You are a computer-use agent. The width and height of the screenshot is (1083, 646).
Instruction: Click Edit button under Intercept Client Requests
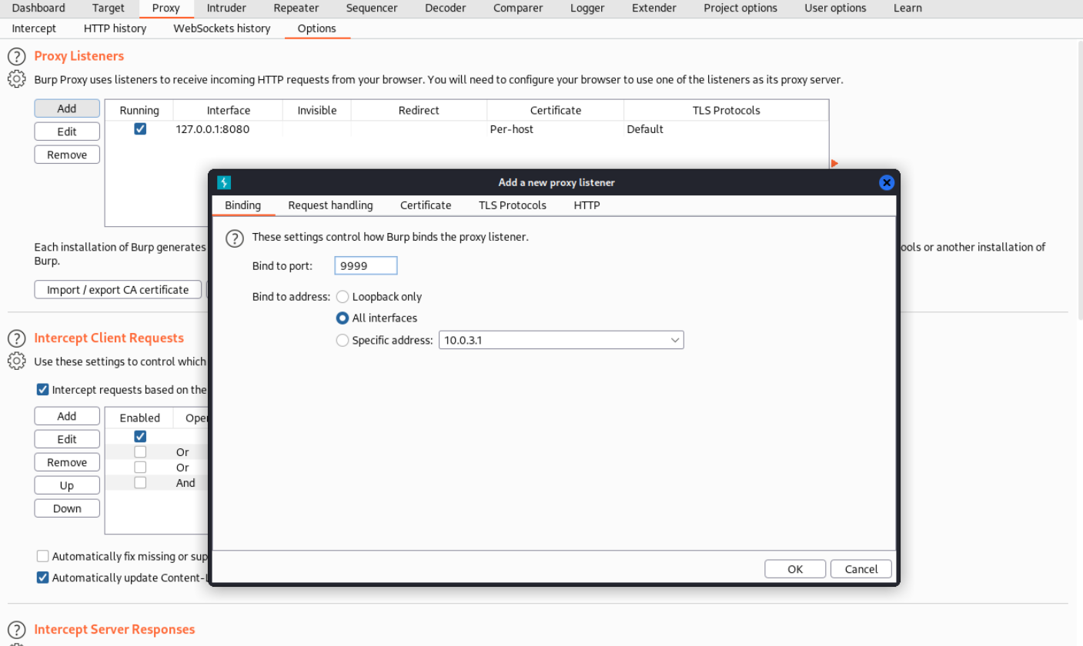[x=67, y=439]
